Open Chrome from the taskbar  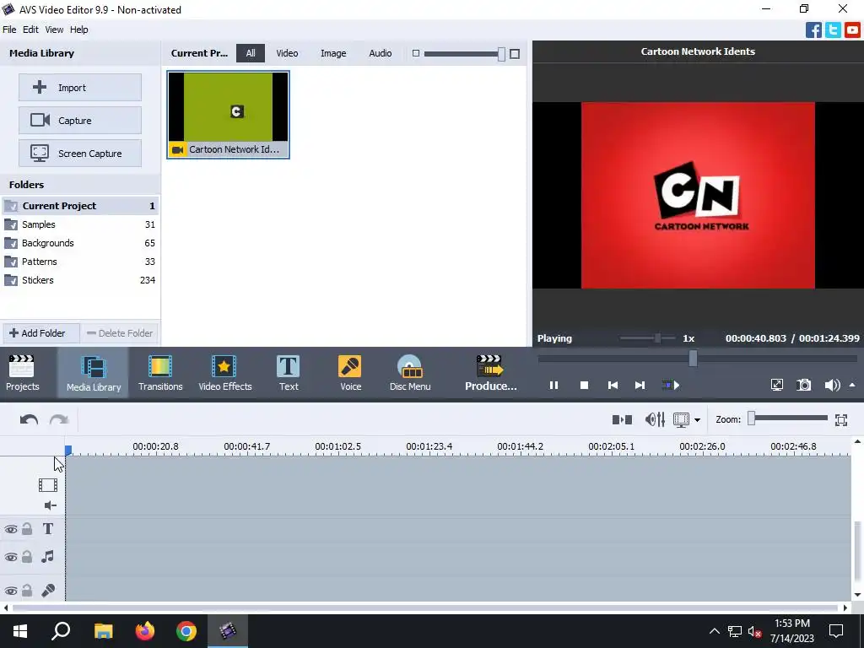(x=186, y=631)
